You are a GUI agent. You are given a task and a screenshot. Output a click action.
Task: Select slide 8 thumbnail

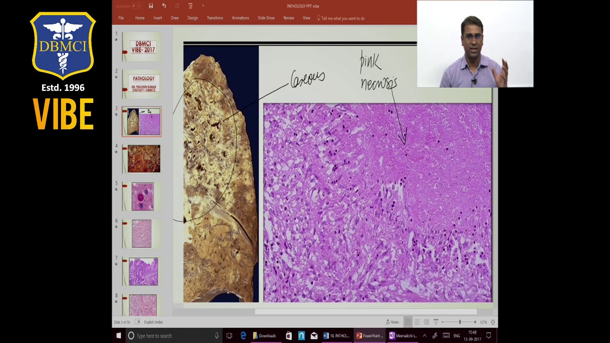click(142, 305)
